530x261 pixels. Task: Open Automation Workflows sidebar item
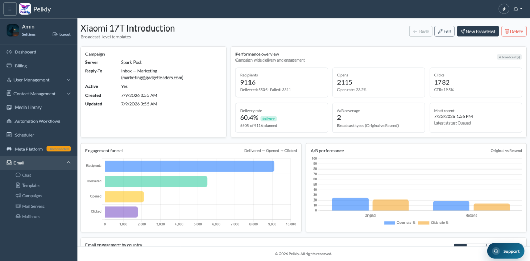point(38,121)
